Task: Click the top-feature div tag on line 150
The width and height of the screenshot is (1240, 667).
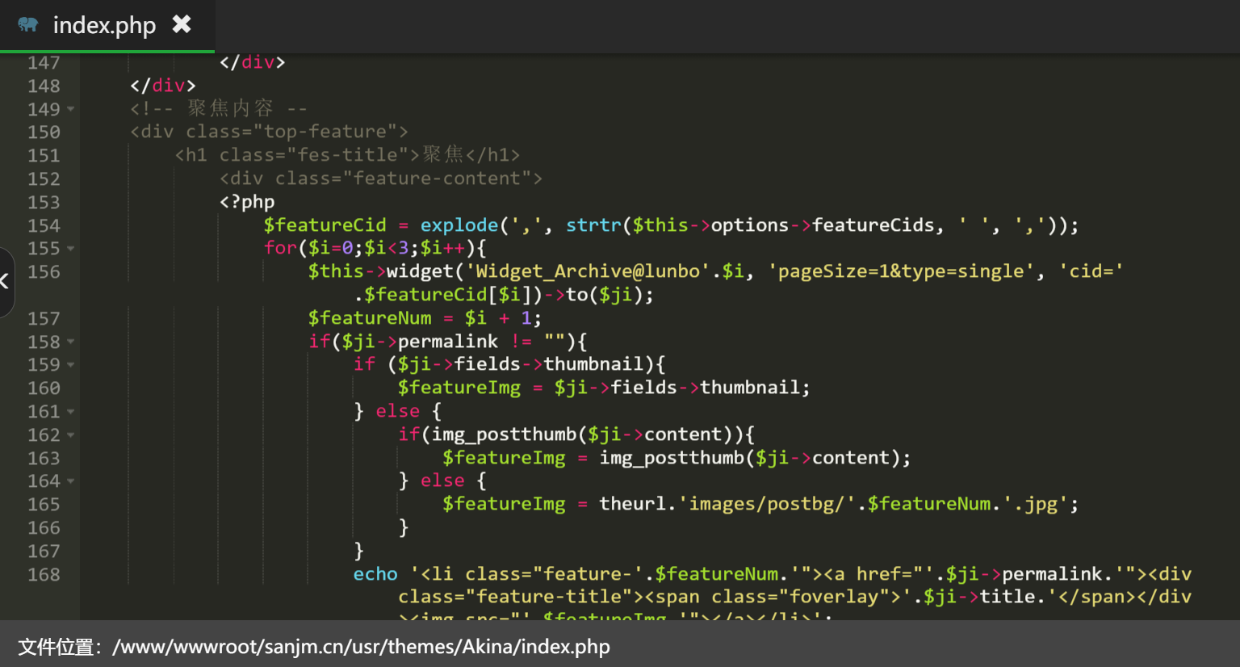Action: click(x=269, y=132)
